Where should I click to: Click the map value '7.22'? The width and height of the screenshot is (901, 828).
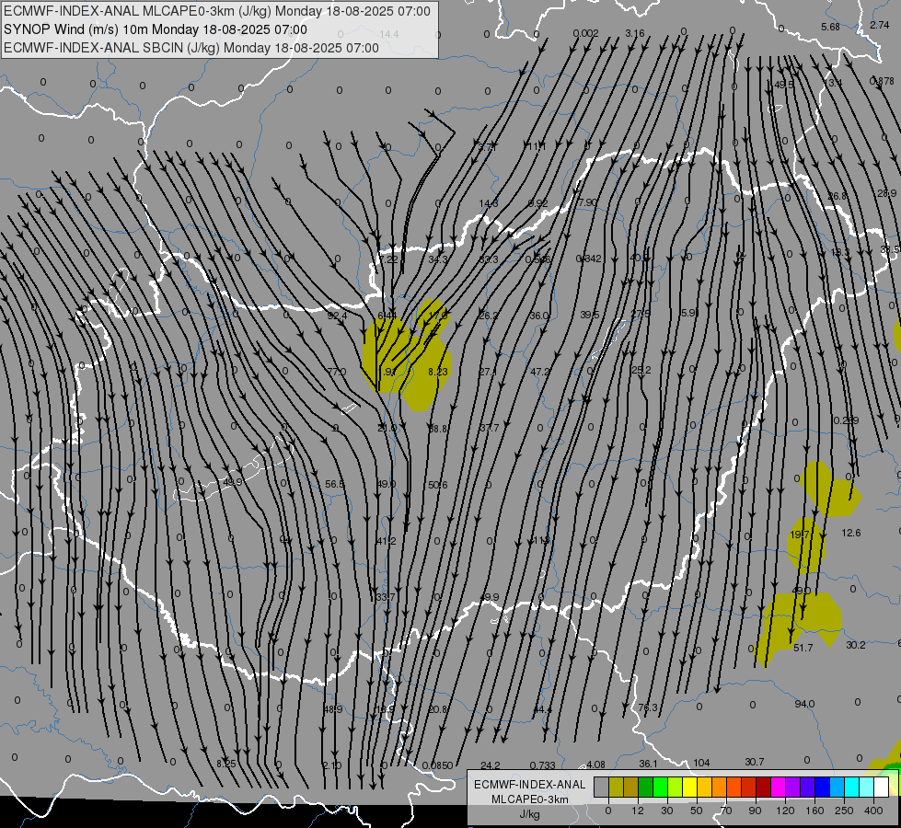388,259
